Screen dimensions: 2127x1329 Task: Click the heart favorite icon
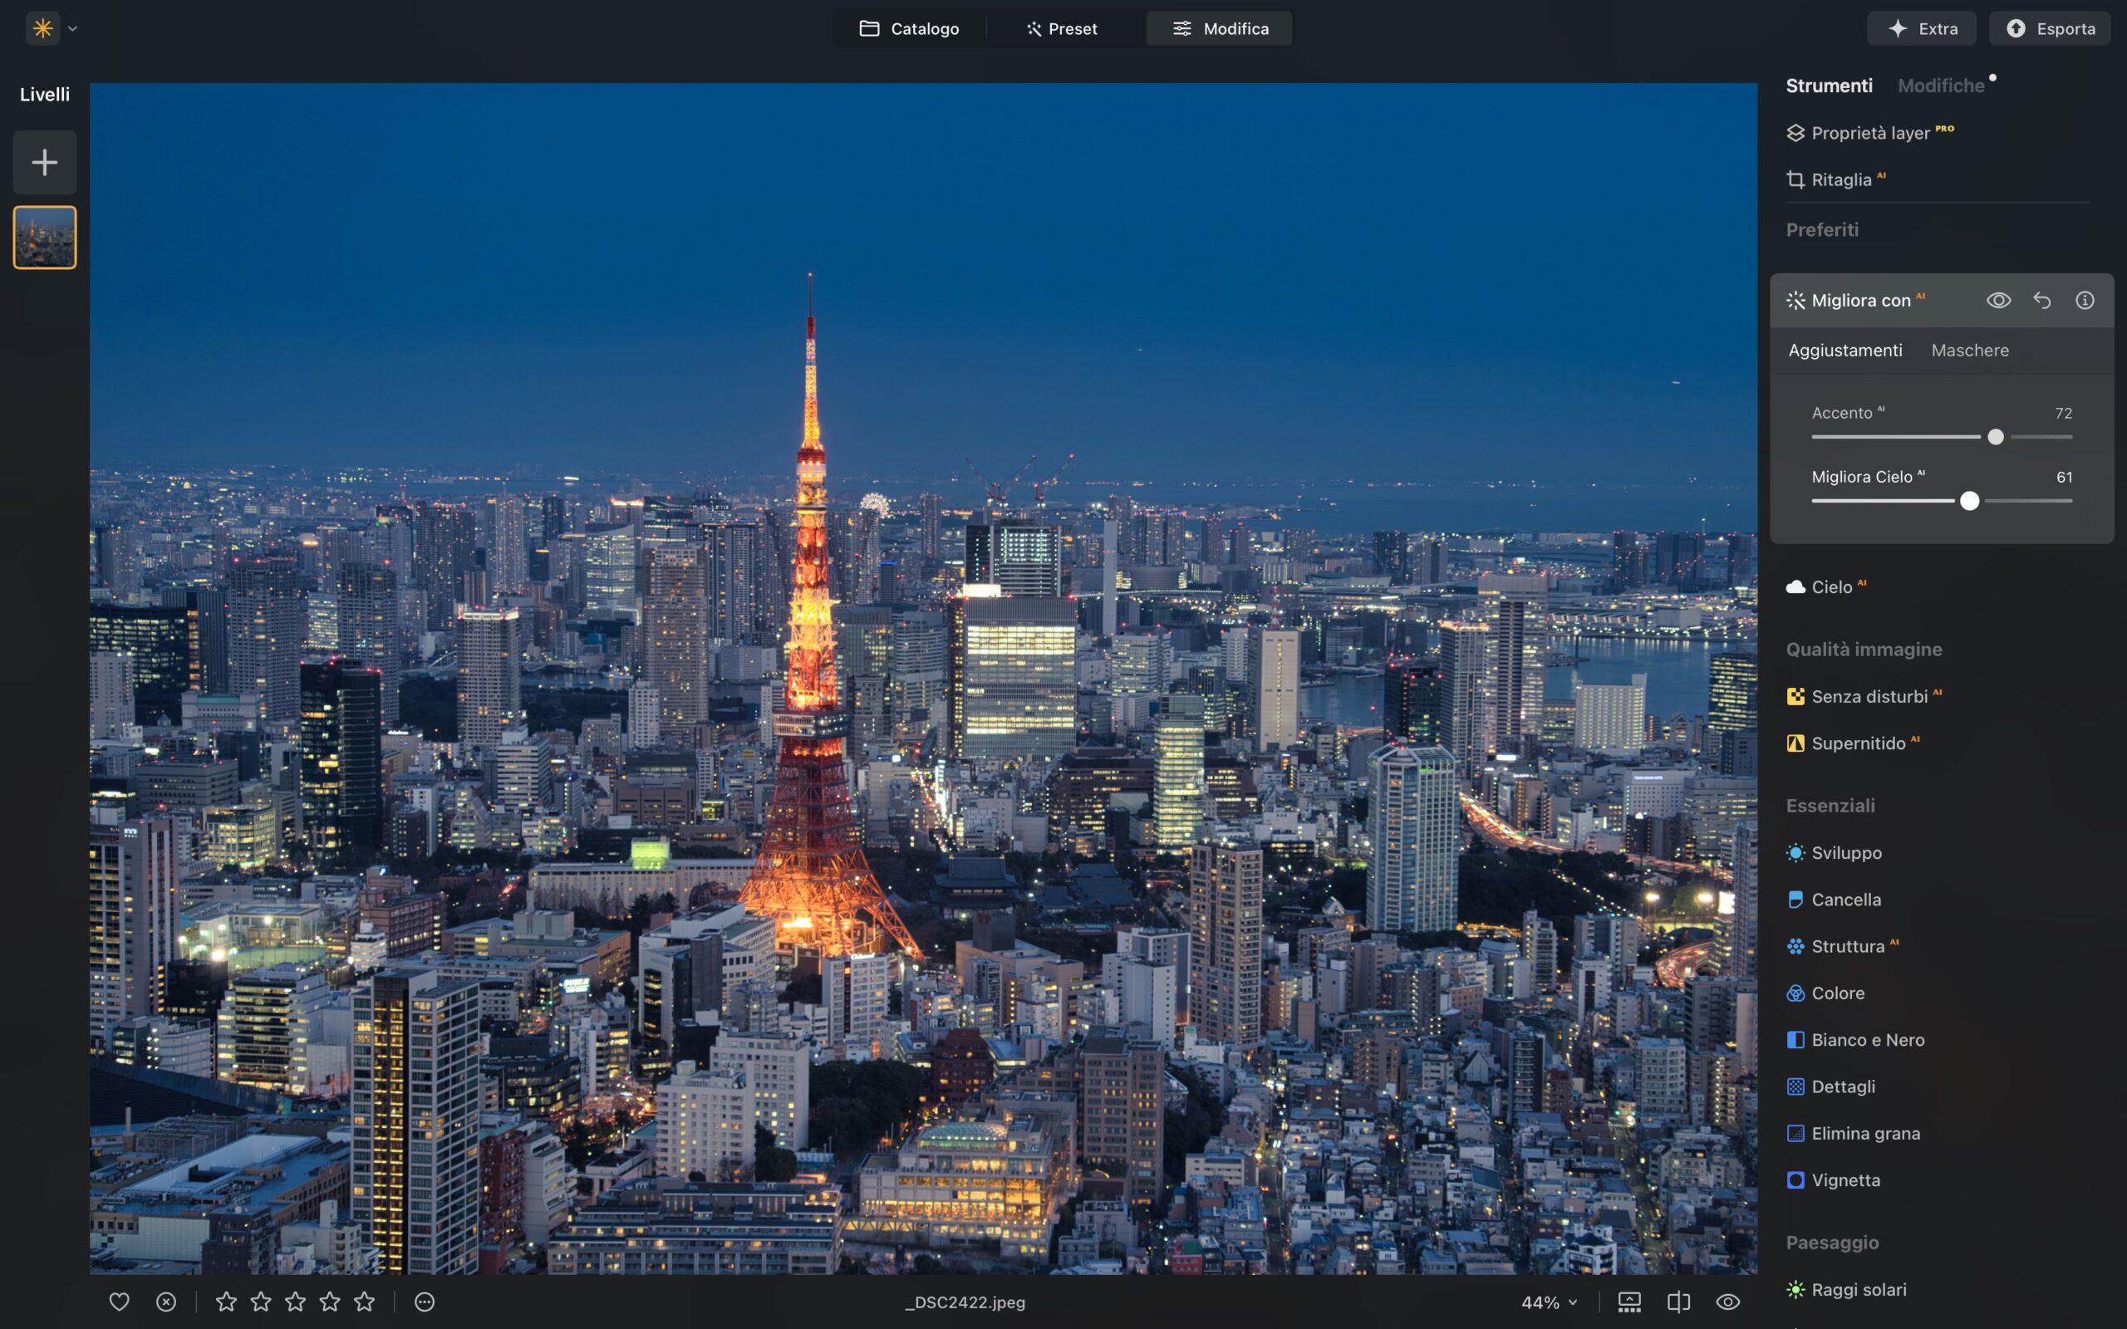tap(119, 1302)
